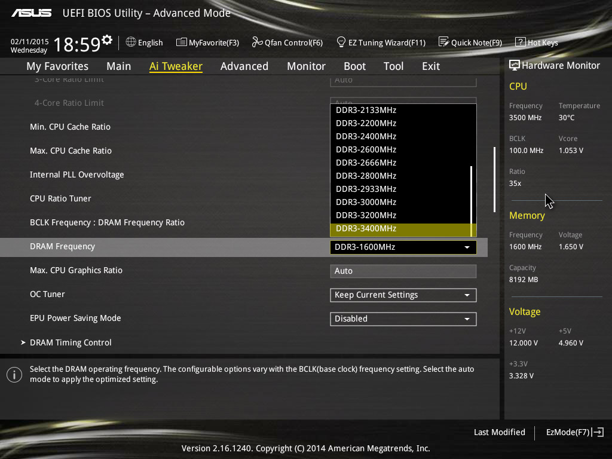Click the scrollbar inside the DRAM frequency list
Screen dimensions: 612x459
click(472, 201)
